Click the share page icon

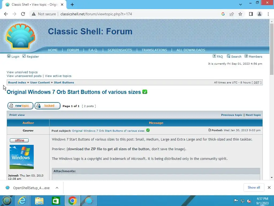click(232, 14)
